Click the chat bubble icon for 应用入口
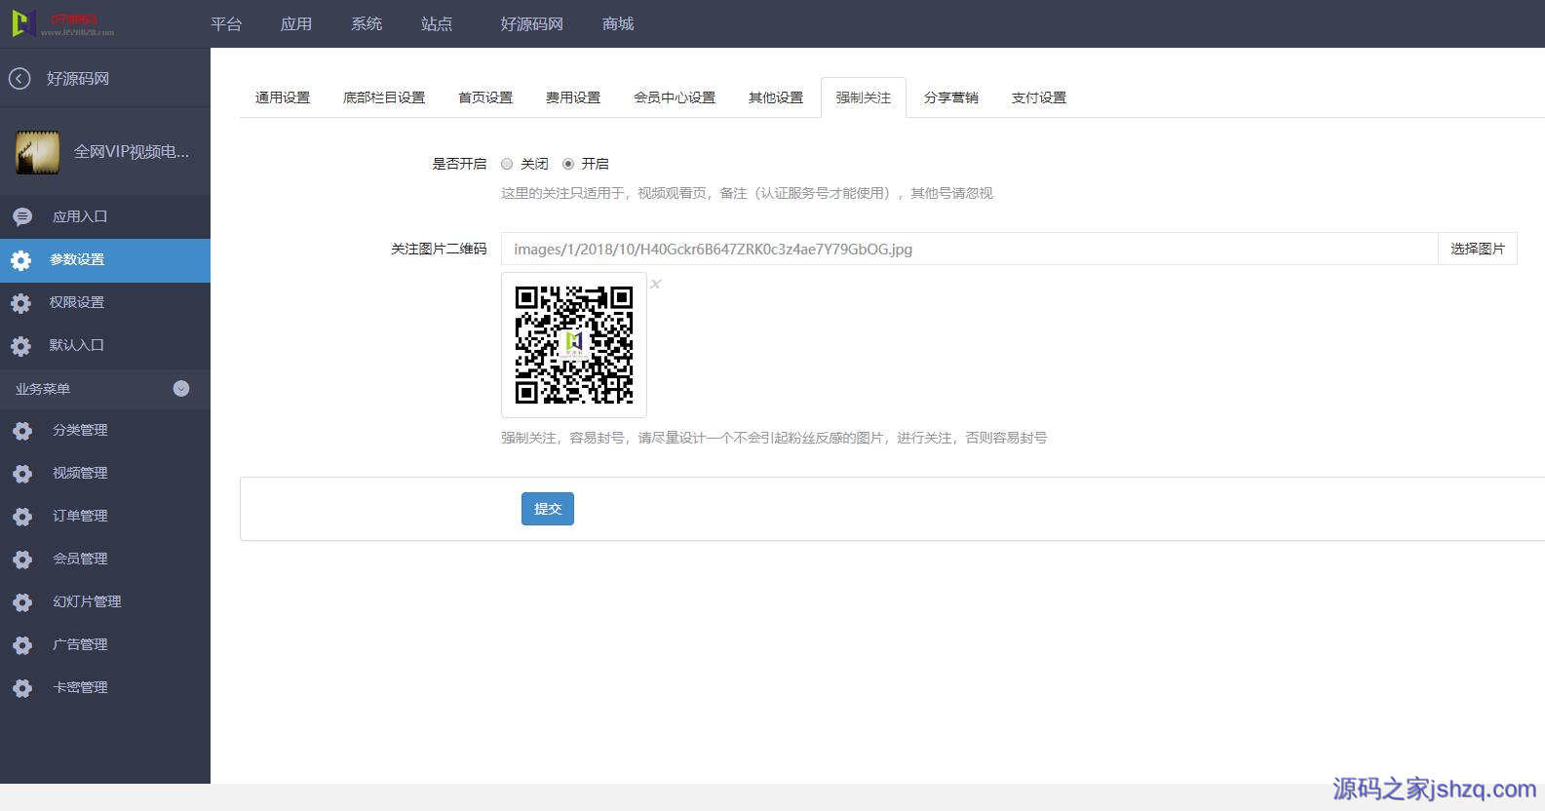Image resolution: width=1545 pixels, height=811 pixels. (x=21, y=217)
